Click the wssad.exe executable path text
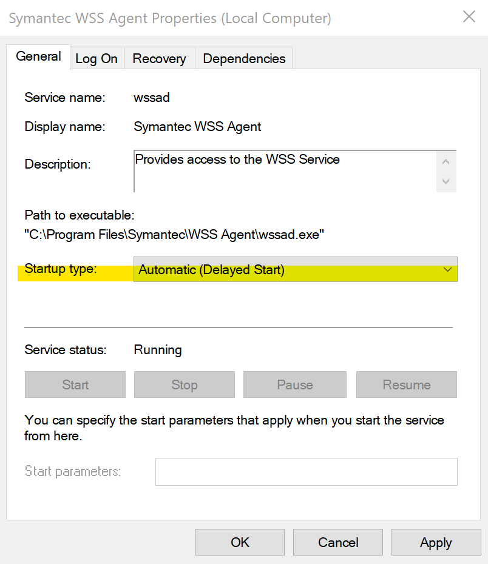This screenshot has width=488, height=564. [174, 235]
